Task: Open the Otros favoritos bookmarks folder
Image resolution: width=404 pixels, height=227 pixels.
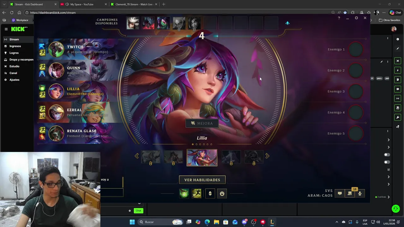Action: [x=389, y=20]
